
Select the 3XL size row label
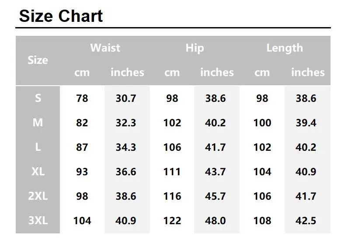[38, 220]
